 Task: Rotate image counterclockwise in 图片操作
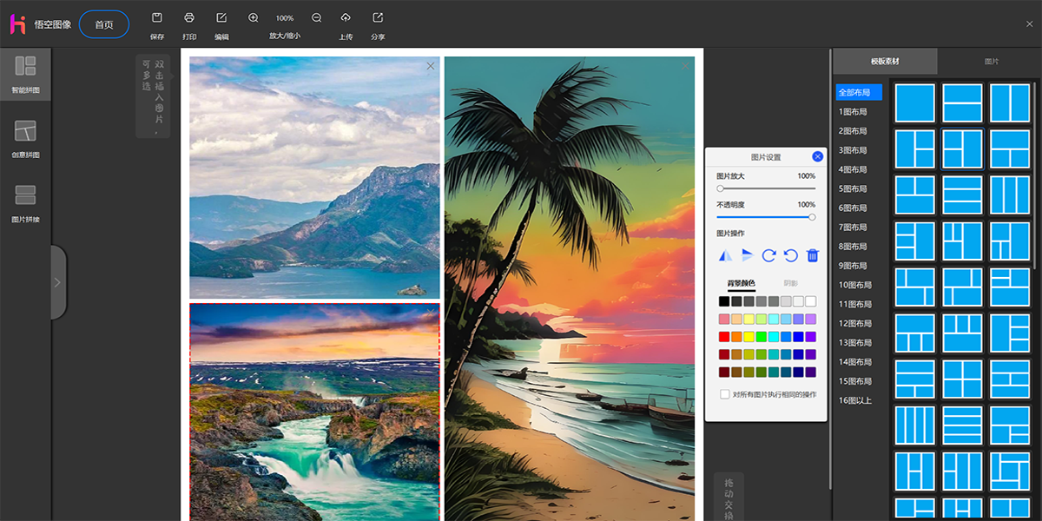[x=790, y=255]
